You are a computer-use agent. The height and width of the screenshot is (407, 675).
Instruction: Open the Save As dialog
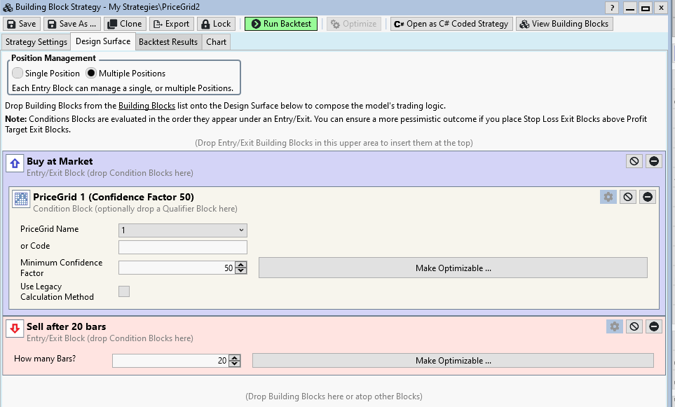point(72,24)
